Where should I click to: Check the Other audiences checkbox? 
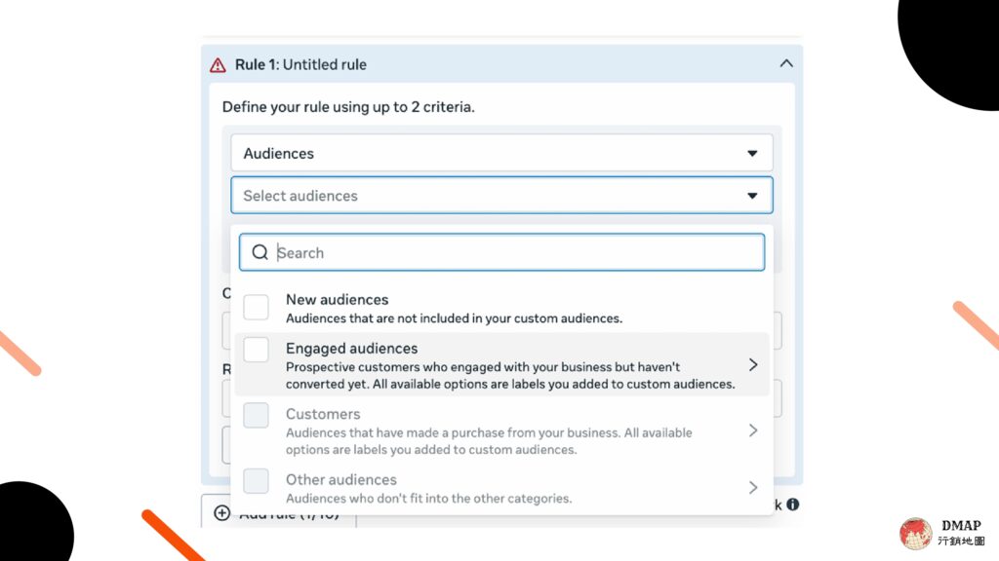(257, 481)
